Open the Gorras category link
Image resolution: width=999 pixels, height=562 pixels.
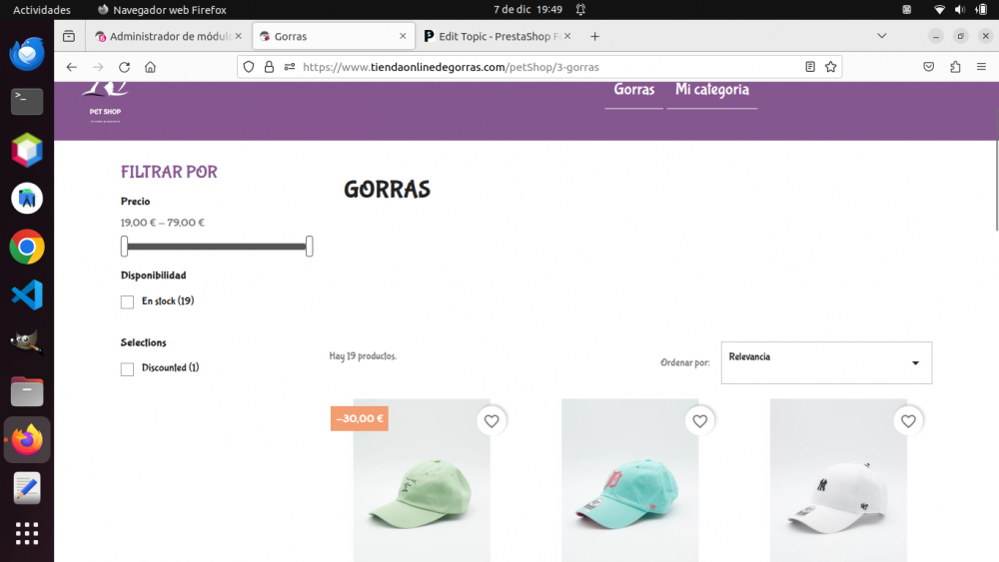[634, 90]
